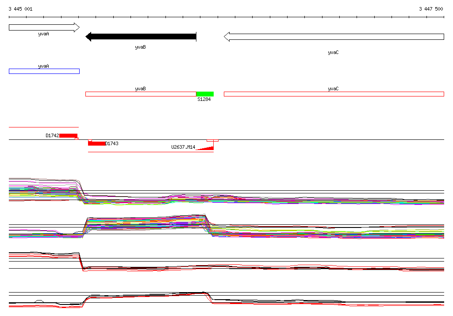Select the white yvaA gene arrow
Screen dimensions: 453x316
click(44, 27)
